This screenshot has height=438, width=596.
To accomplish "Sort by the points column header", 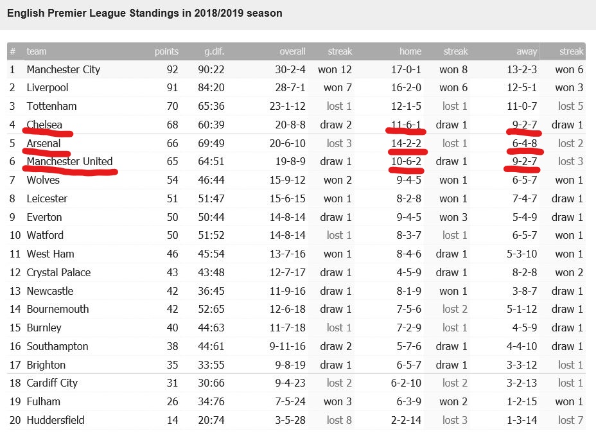I will [166, 51].
